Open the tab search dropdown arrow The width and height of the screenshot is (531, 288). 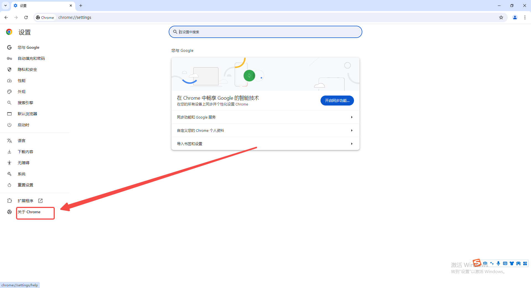pyautogui.click(x=6, y=6)
